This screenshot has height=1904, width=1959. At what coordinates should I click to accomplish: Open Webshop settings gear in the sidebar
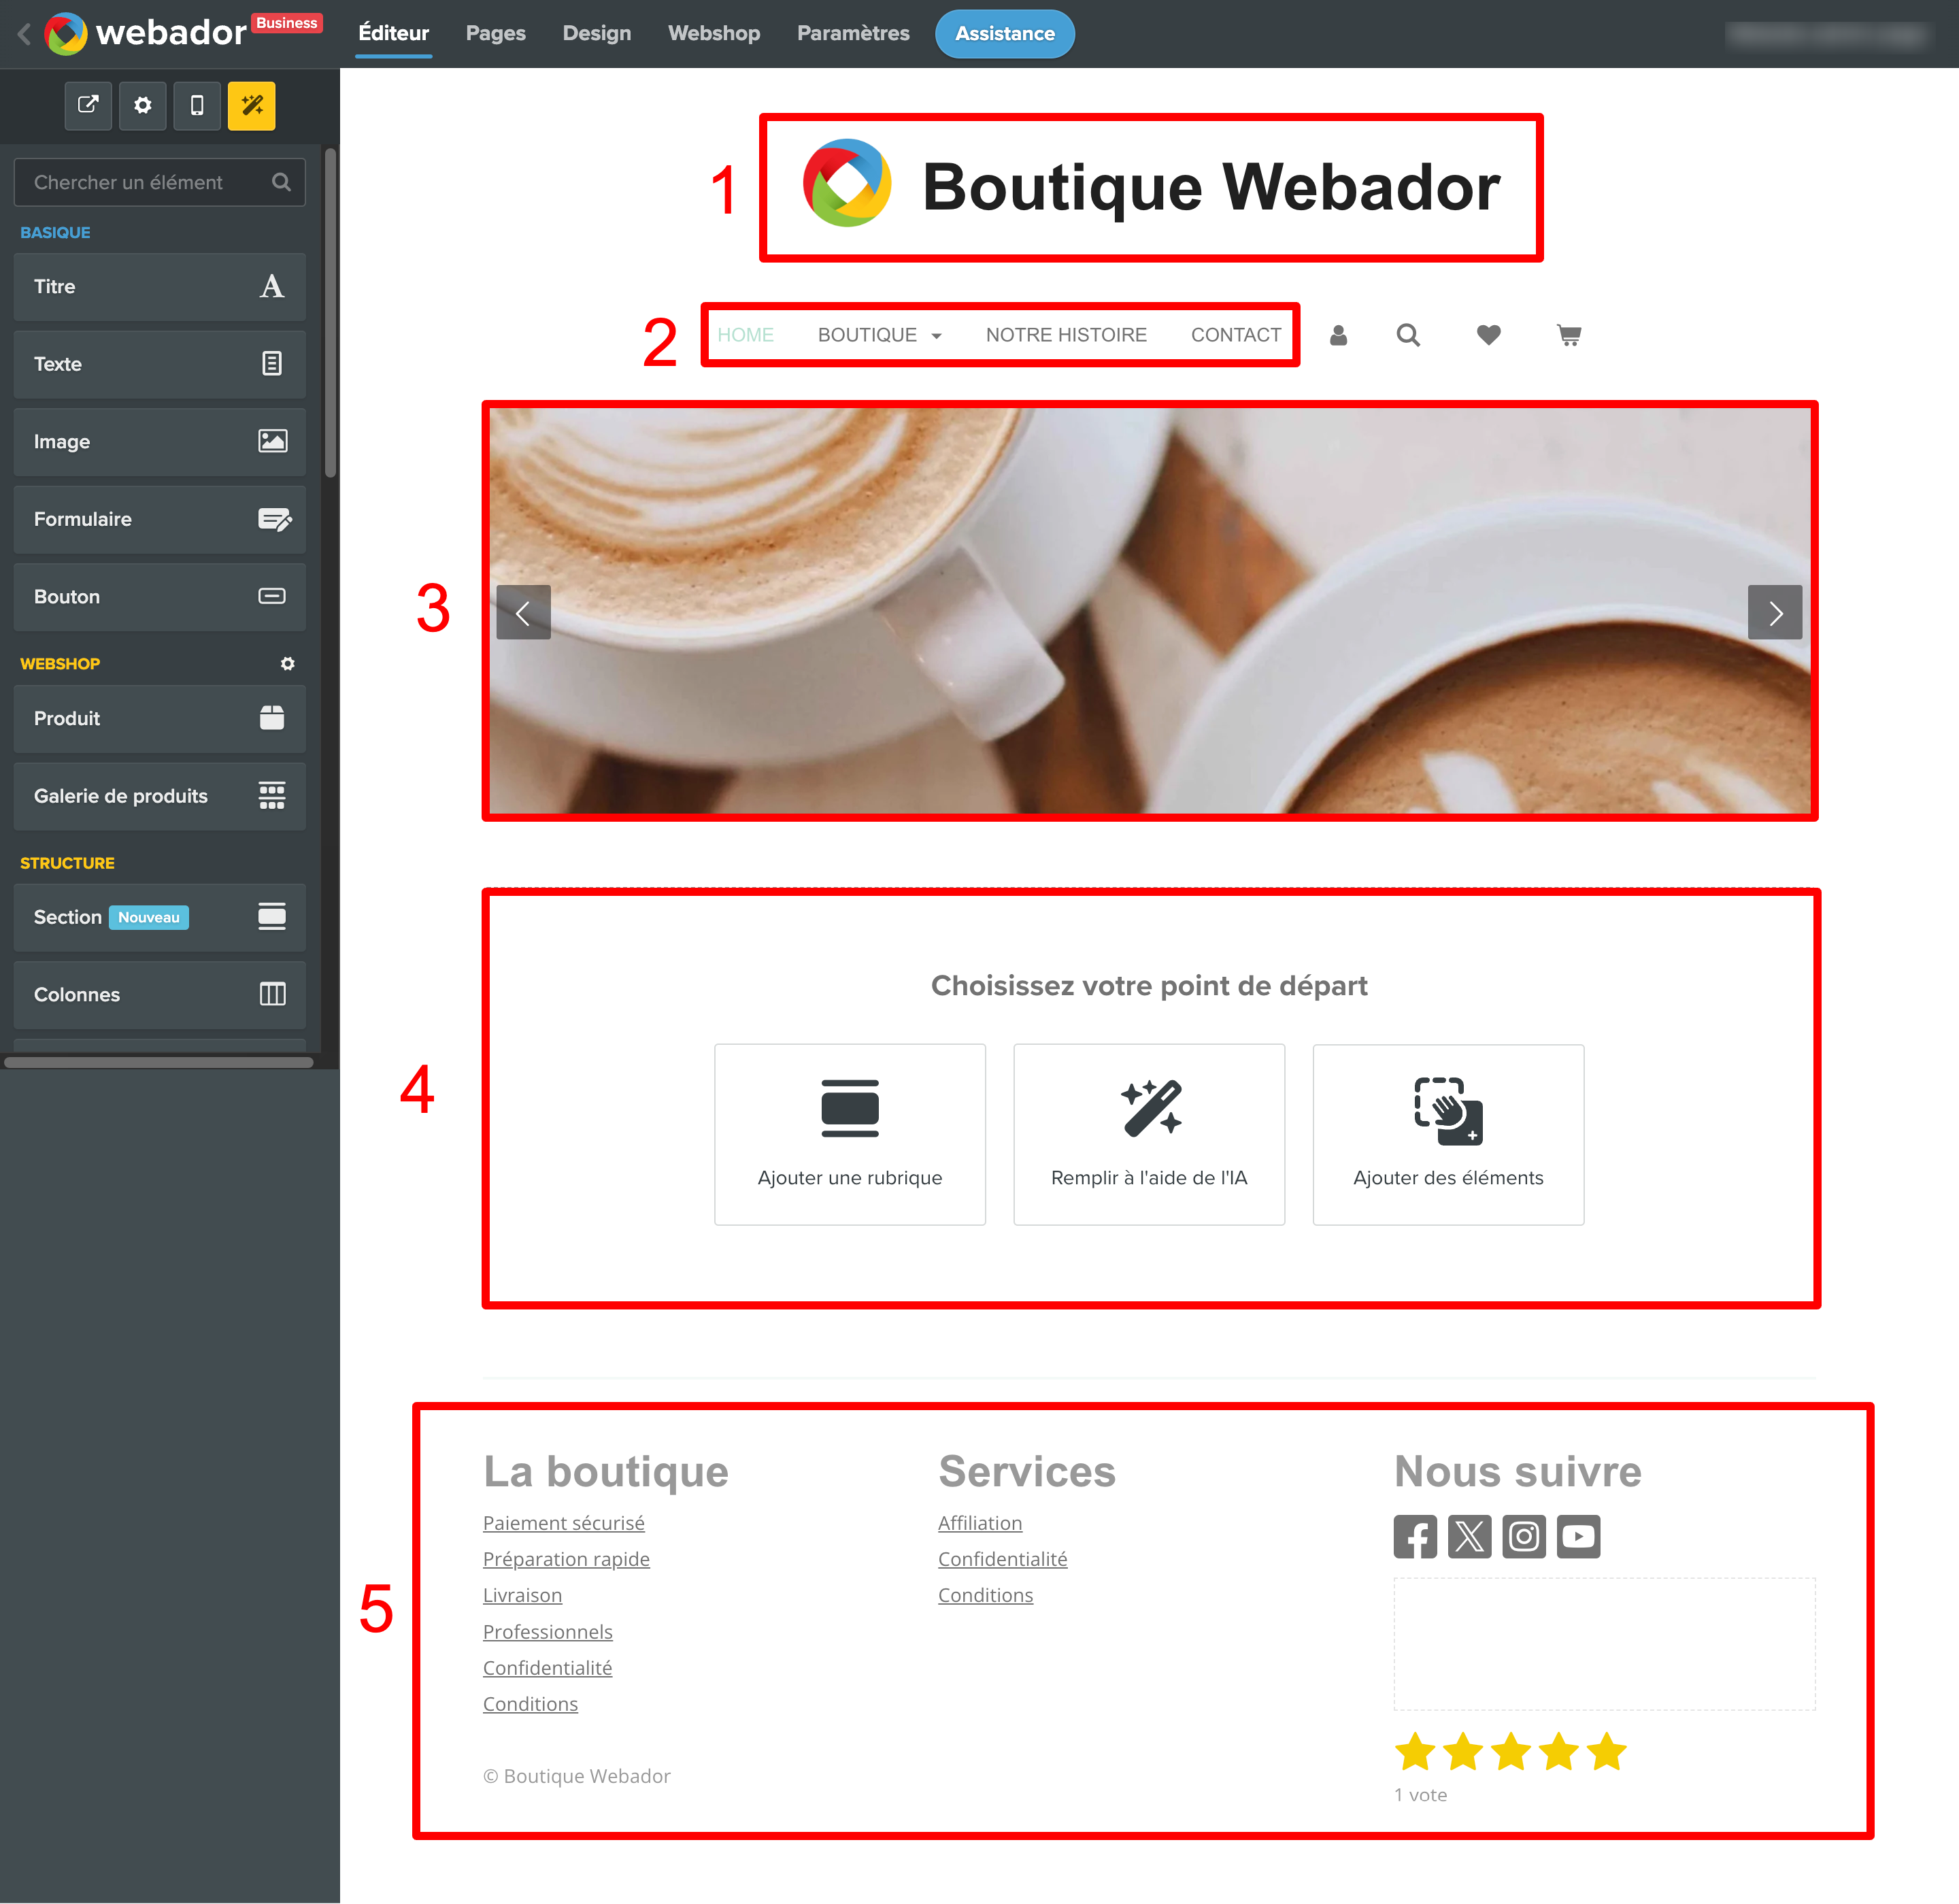[288, 664]
